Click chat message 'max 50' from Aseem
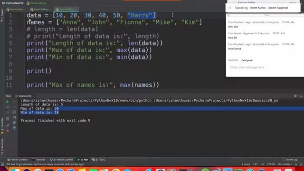 coord(232,38)
